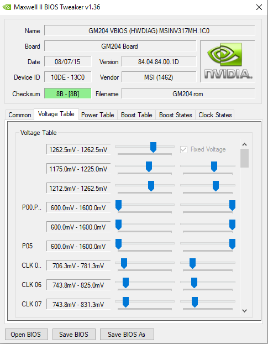Toggle the Fixed Voltage checkbox
268x344 pixels.
[183, 150]
